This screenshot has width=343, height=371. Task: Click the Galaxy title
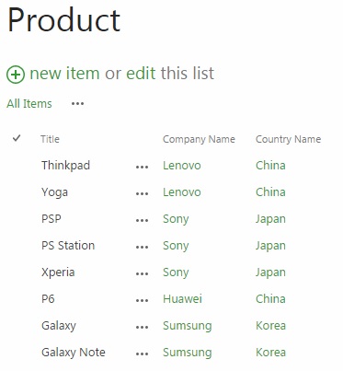(x=59, y=326)
